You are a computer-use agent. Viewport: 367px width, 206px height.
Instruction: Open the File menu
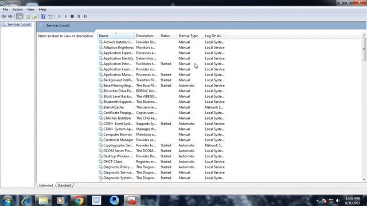[5, 10]
